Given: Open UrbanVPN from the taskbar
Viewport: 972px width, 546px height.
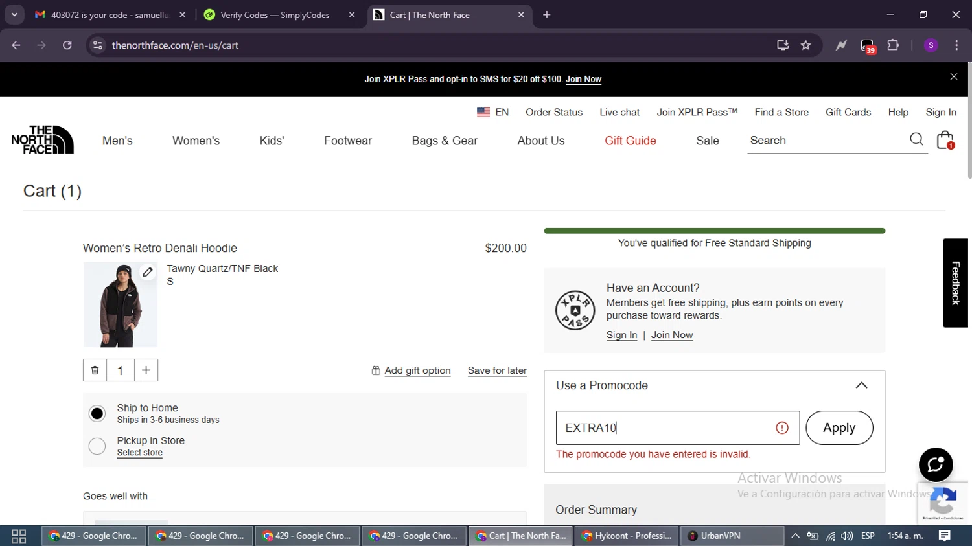Looking at the screenshot, I should (733, 536).
